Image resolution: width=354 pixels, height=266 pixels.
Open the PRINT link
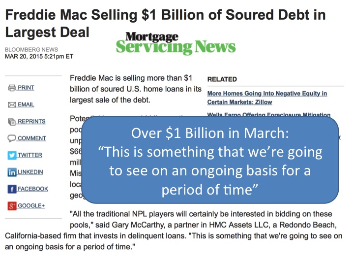tap(26, 88)
